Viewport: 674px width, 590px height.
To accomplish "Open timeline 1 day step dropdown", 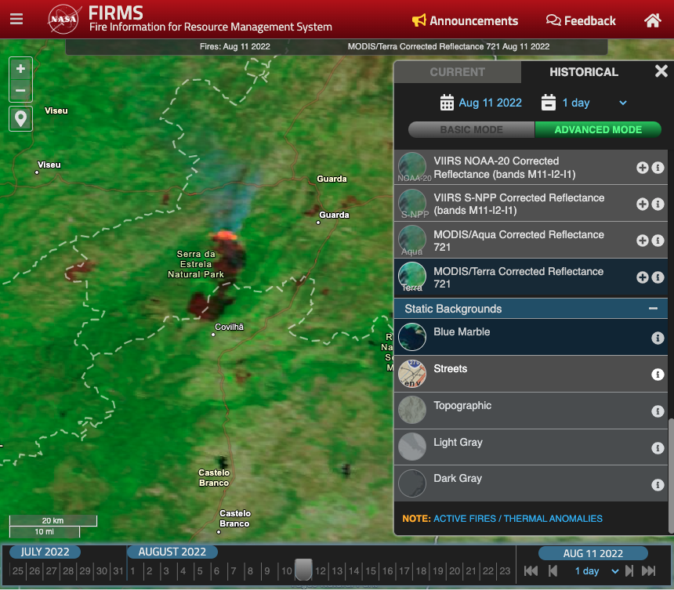I will pyautogui.click(x=597, y=571).
